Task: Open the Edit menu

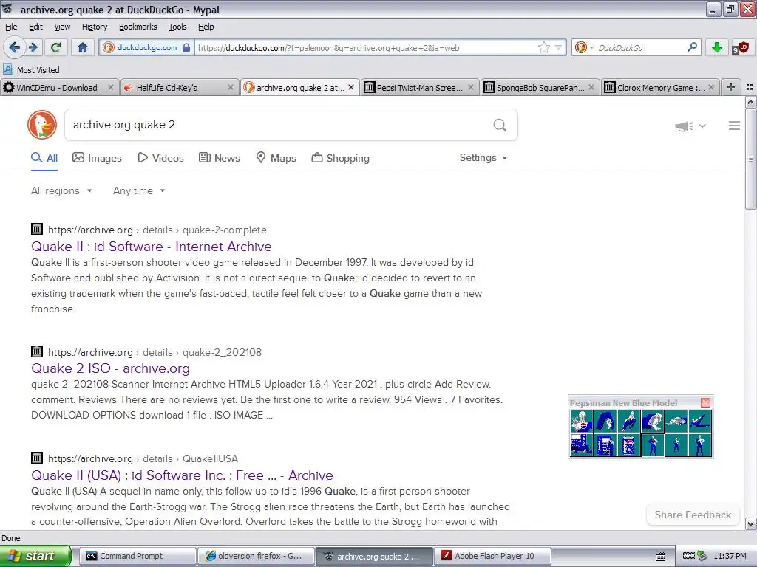Action: click(35, 27)
